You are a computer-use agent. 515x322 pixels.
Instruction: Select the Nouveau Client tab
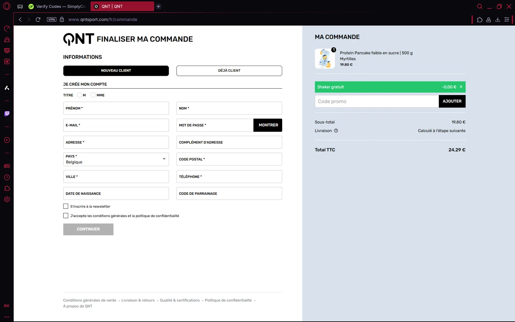(116, 71)
